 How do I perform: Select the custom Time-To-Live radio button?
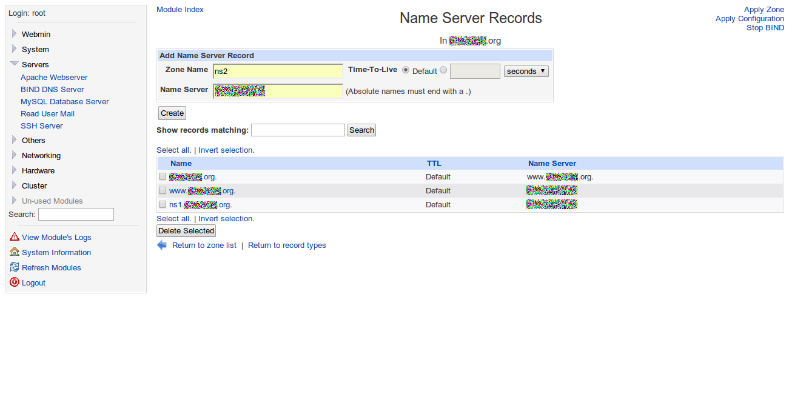[x=443, y=70]
